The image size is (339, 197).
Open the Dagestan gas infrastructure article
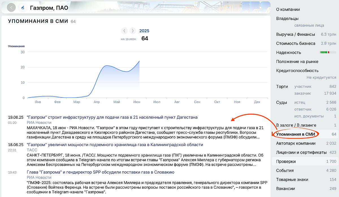112,117
